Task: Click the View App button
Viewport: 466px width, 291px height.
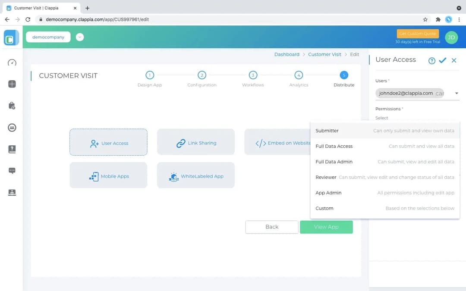Action: (326, 227)
